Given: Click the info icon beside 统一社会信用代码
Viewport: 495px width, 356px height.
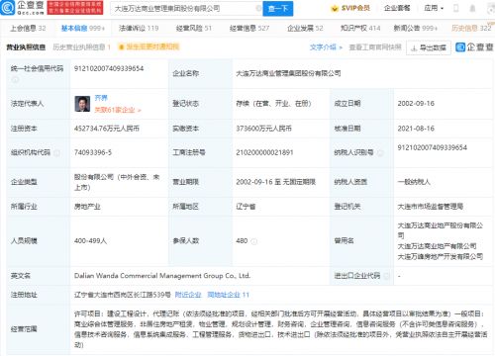Looking at the screenshot, I should coord(15,79).
